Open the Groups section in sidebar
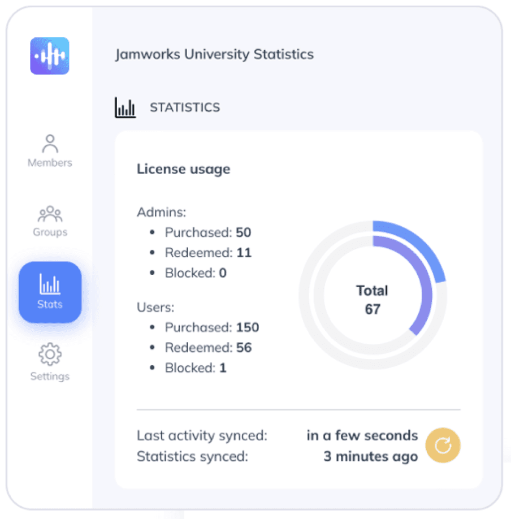The height and width of the screenshot is (519, 511). coord(50,221)
